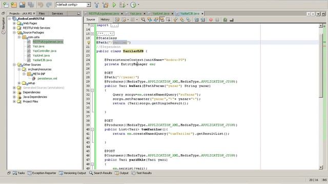The width and height of the screenshot is (328, 184).
Task: Collapse the Source Packages node
Action: [14, 32]
